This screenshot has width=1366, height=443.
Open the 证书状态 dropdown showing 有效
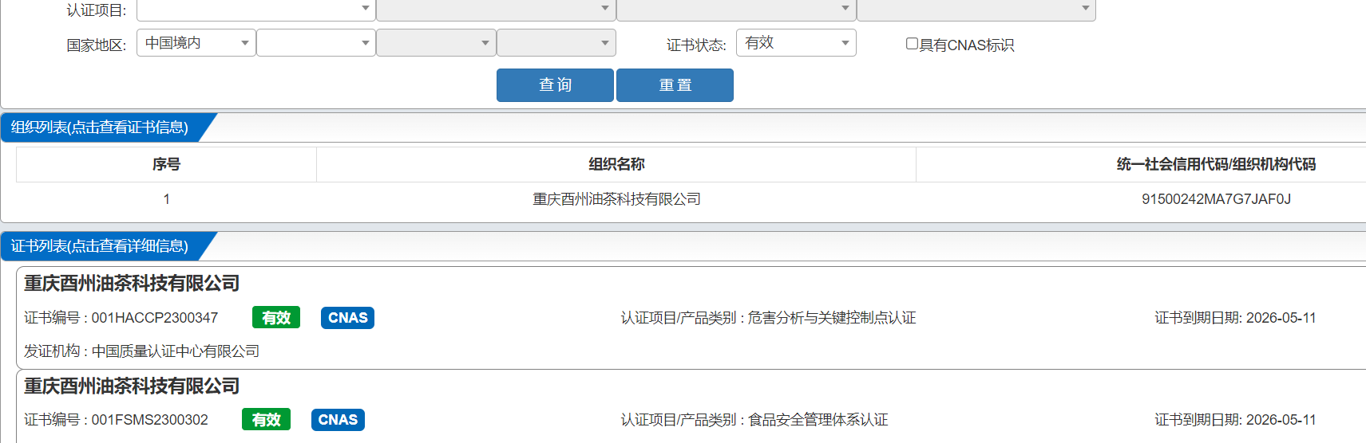(x=796, y=43)
